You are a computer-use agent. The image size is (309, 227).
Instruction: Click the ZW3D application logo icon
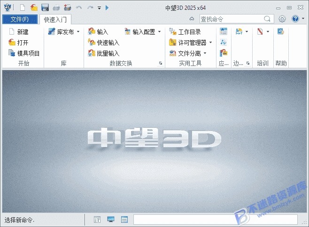point(8,7)
